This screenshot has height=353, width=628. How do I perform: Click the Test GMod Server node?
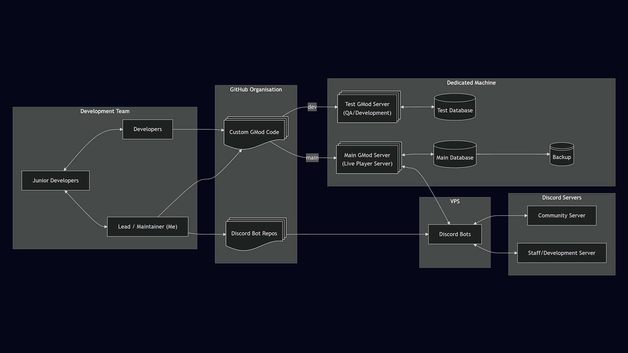click(367, 108)
